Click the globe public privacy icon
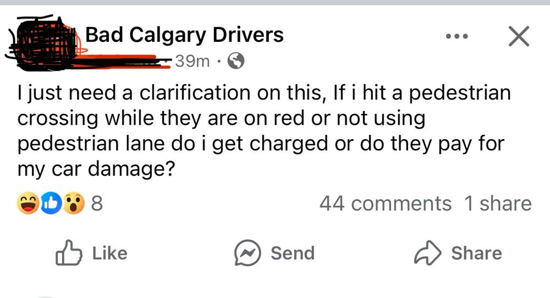 pos(236,61)
